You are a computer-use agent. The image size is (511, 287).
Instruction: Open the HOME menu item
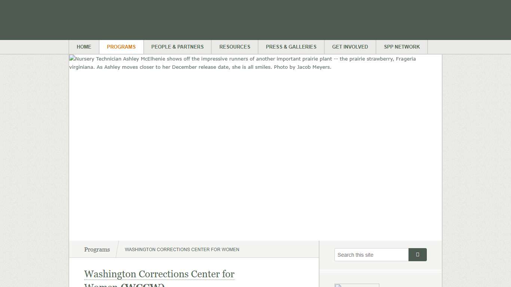tap(84, 47)
